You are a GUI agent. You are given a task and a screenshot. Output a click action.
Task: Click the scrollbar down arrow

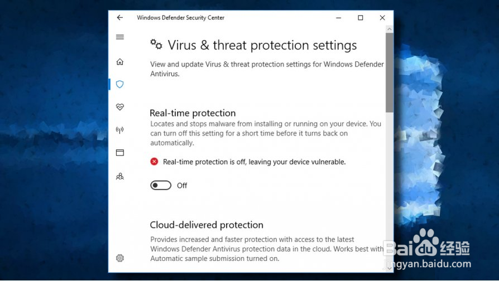[389, 268]
